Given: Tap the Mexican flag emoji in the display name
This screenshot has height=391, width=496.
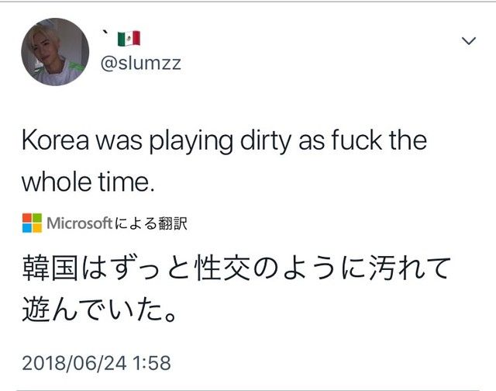Looking at the screenshot, I should pos(129,39).
